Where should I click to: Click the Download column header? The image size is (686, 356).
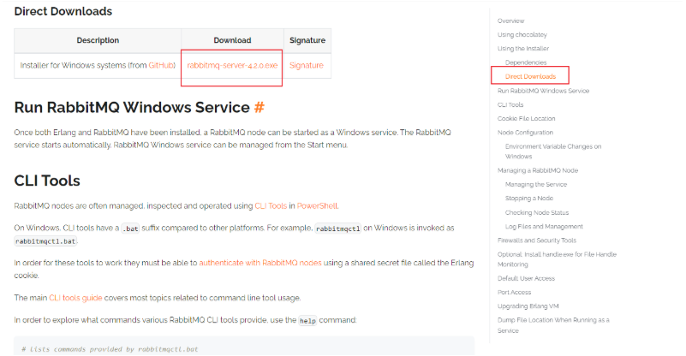(x=232, y=40)
